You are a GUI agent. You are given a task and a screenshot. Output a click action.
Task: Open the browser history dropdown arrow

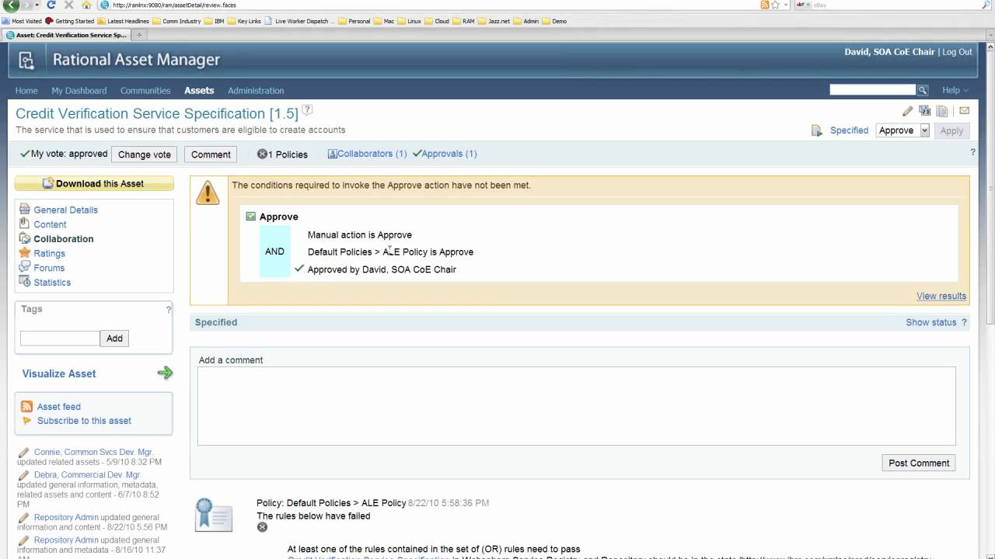point(36,5)
